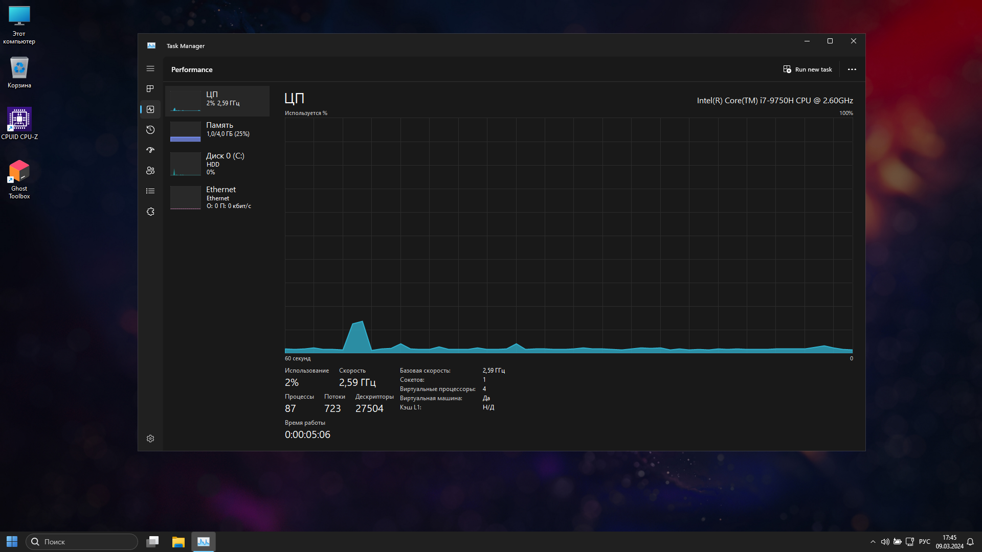This screenshot has height=552, width=982.
Task: Open the Startup apps page icon
Action: tap(150, 150)
